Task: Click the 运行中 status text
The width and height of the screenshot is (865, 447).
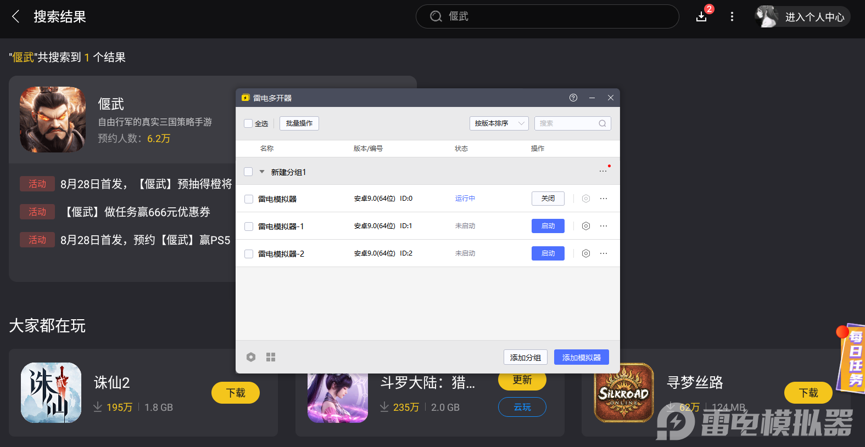Action: [465, 199]
